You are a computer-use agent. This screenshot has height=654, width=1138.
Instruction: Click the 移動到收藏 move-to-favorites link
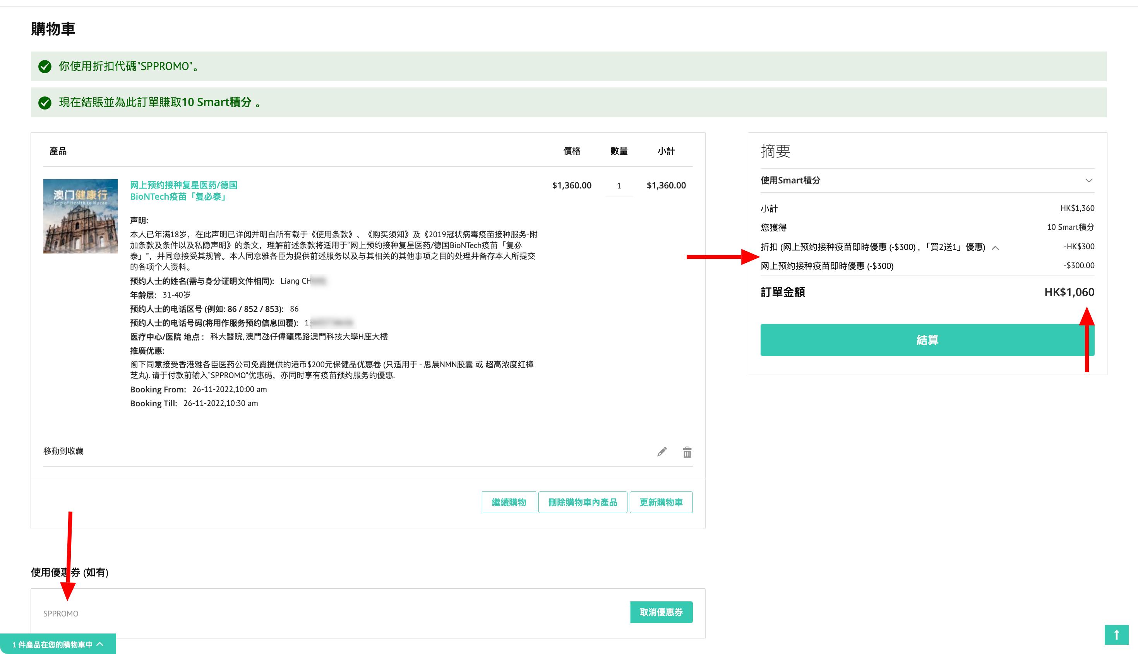coord(64,451)
